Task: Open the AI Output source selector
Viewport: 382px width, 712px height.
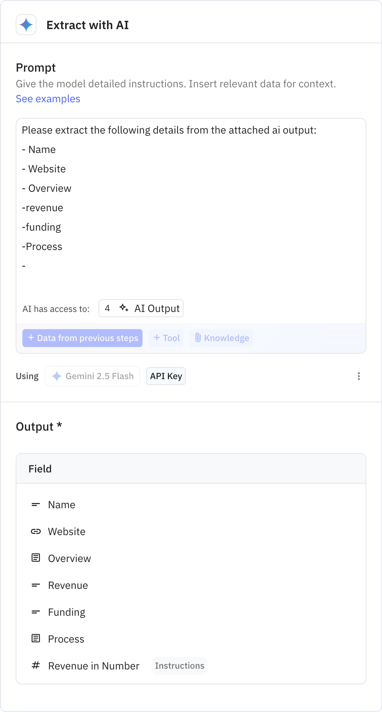Action: pyautogui.click(x=141, y=308)
